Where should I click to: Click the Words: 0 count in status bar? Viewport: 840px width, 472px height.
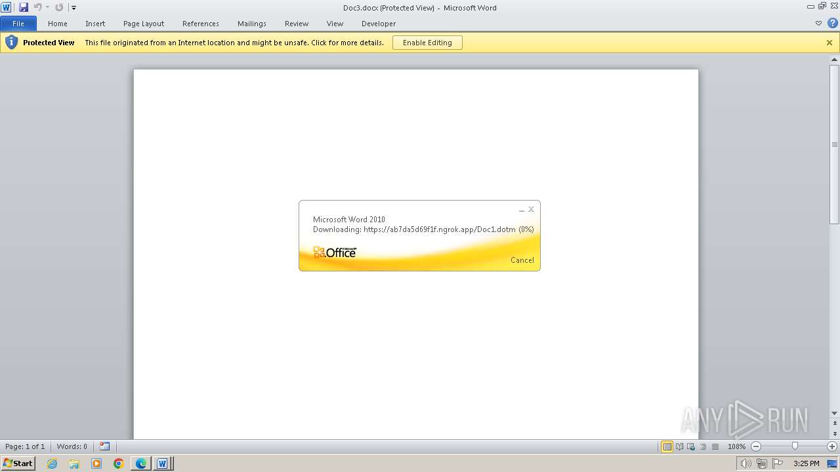(x=72, y=446)
